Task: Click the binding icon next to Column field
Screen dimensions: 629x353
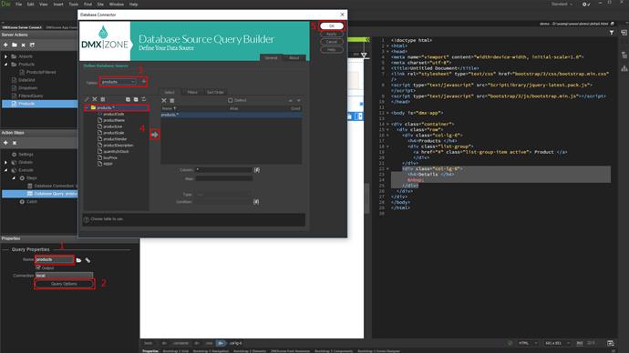Action: 257,170
